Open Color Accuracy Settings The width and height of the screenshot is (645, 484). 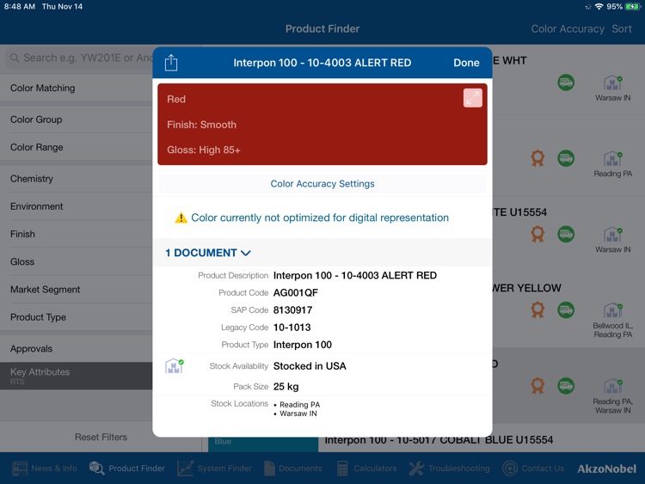[x=322, y=184]
